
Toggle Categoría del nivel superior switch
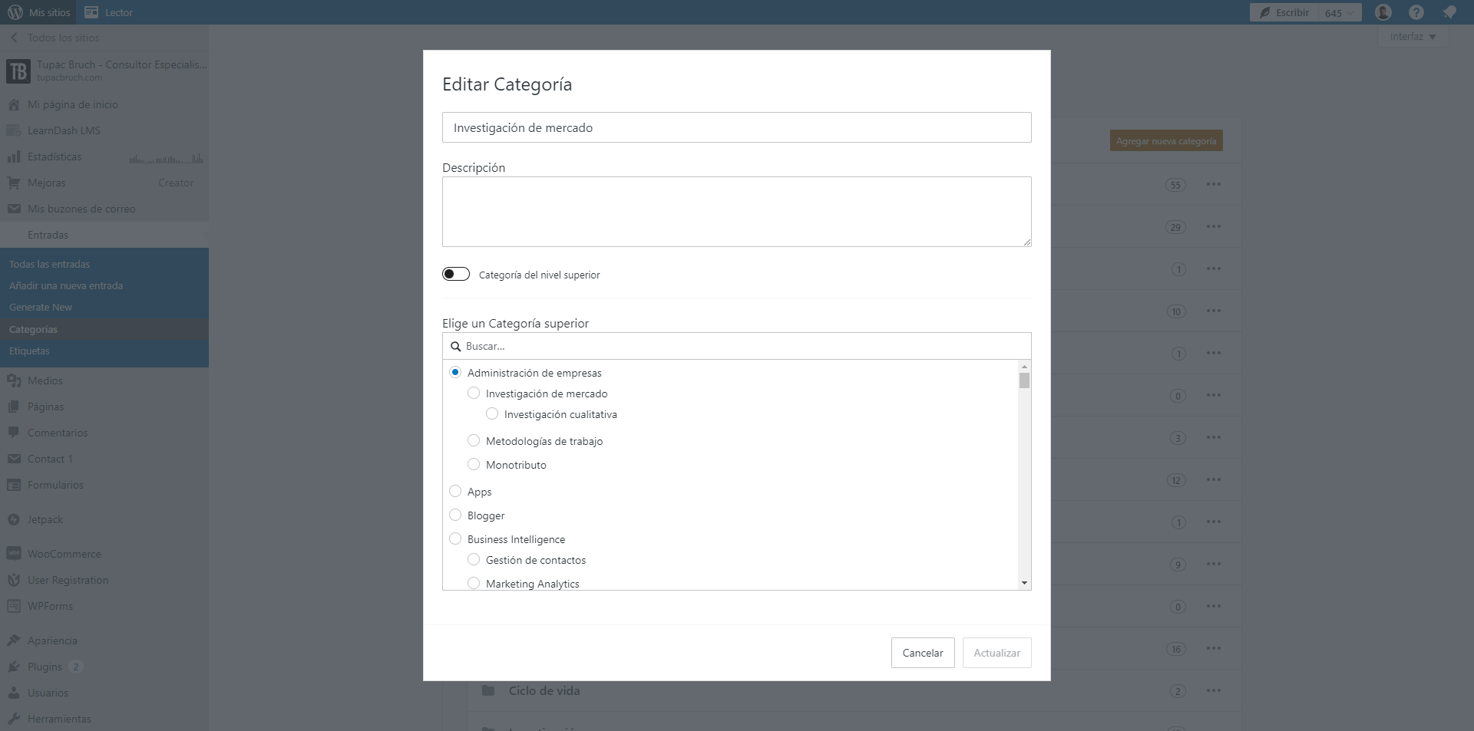click(x=456, y=274)
